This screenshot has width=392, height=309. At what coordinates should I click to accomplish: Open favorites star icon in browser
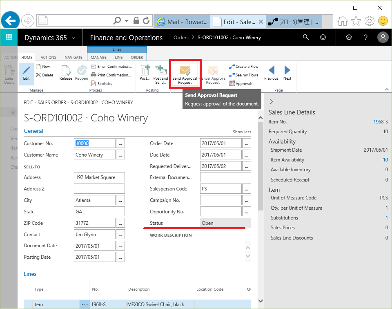[356, 21]
